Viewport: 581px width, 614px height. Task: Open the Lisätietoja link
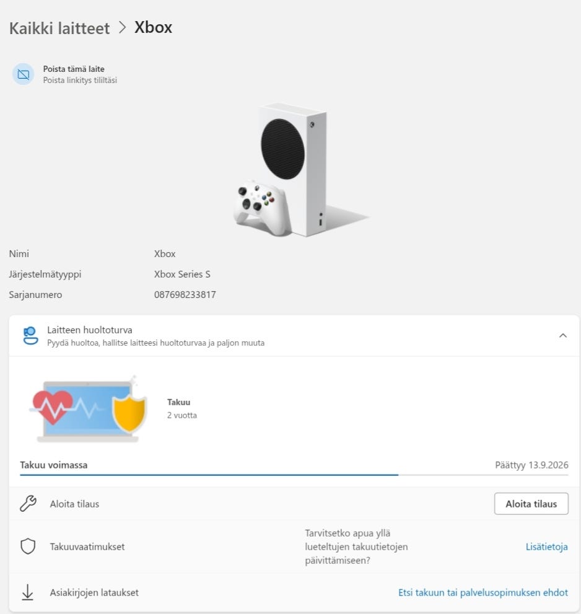546,546
